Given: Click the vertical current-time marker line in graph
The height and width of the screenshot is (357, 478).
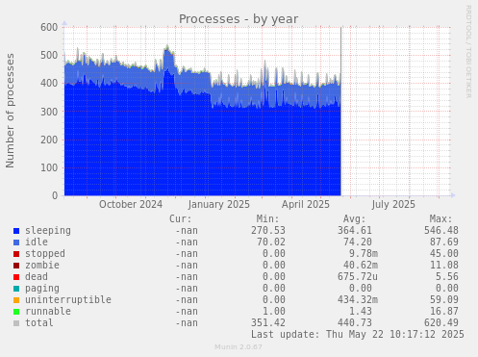Looking at the screenshot, I should point(340,112).
